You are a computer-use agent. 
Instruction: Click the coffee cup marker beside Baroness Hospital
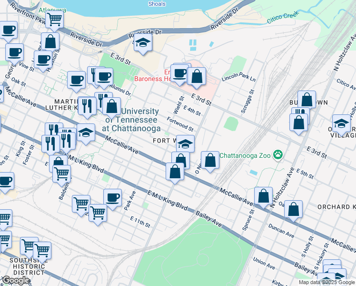(179, 74)
